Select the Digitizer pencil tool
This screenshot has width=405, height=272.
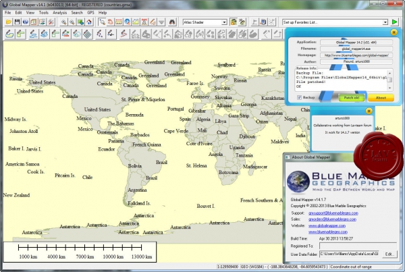click(x=153, y=22)
